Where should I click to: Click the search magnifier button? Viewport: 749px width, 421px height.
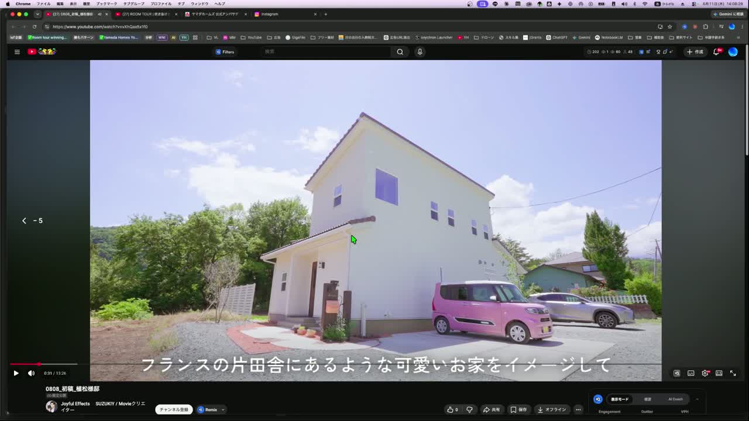click(x=400, y=51)
